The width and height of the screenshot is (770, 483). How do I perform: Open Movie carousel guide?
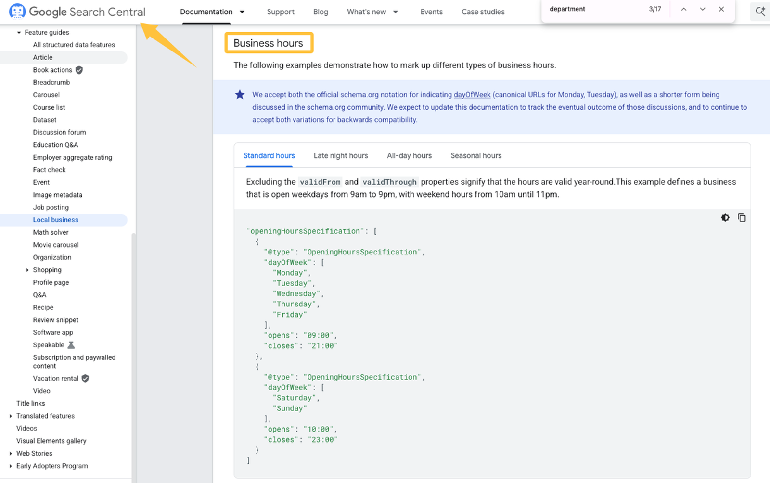[56, 245]
